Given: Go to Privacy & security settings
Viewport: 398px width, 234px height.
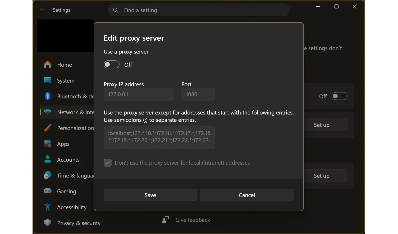Looking at the screenshot, I should tap(47, 223).
